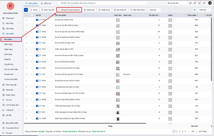Open Kiểm hàng in the sidebar menu
This screenshot has height=136, width=214.
point(8,44)
